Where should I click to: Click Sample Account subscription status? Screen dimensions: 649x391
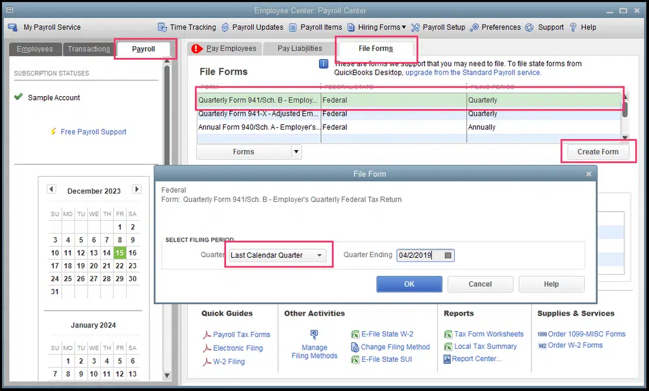point(54,97)
